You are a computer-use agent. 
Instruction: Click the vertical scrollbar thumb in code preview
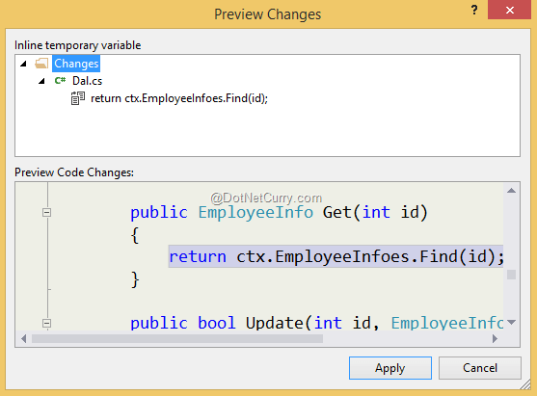[x=511, y=275]
